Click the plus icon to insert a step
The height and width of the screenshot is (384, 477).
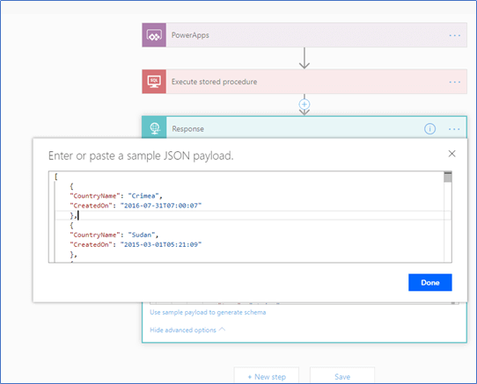tap(305, 105)
